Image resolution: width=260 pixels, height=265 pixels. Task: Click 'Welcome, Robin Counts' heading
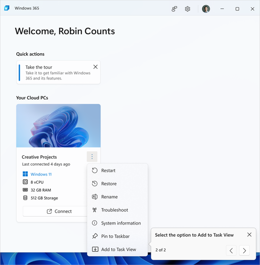tap(65, 31)
